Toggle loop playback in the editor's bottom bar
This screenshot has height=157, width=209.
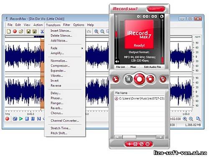15,119
